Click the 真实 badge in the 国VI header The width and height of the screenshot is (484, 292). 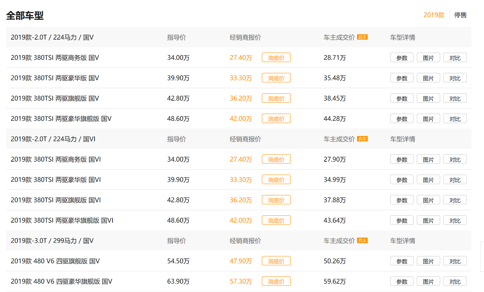[362, 139]
